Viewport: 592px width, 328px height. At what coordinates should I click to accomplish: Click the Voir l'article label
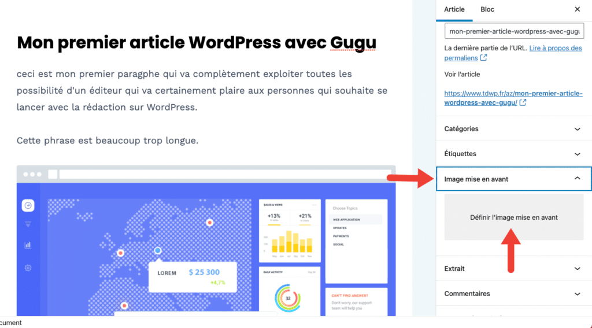[x=462, y=74]
